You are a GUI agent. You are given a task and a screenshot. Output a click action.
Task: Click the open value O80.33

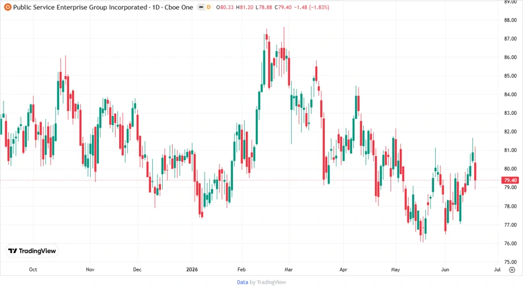[225, 8]
